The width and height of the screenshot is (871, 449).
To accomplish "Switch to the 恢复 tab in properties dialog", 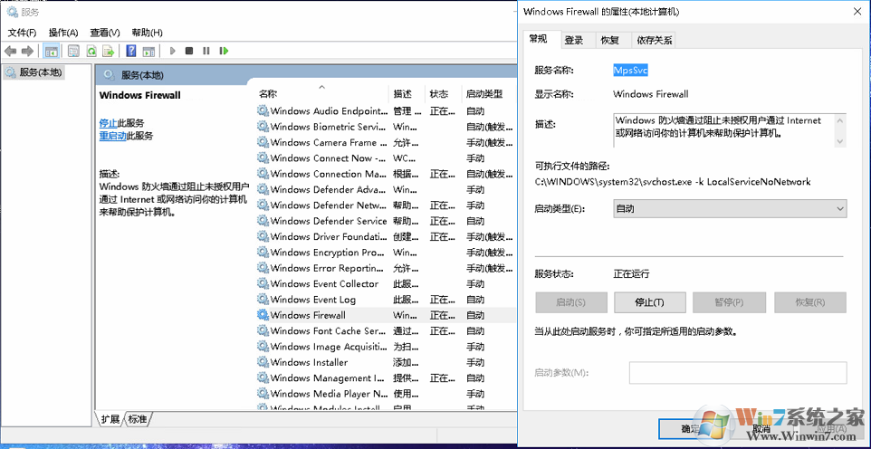I will [x=610, y=40].
